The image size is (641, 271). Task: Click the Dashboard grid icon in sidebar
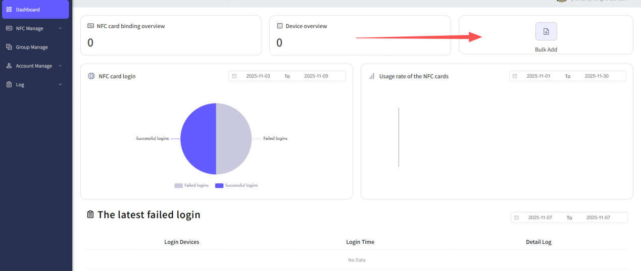(x=9, y=10)
